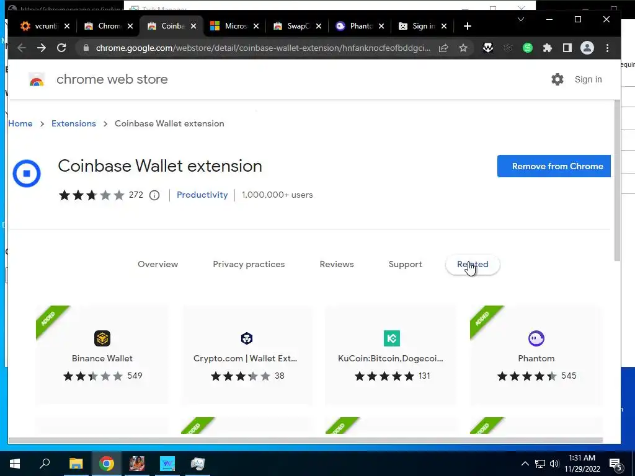
Task: Open the Overview section tab
Action: 158,264
